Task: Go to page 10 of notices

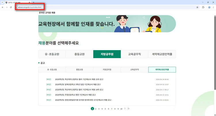Action: pyautogui.click(x=121, y=109)
